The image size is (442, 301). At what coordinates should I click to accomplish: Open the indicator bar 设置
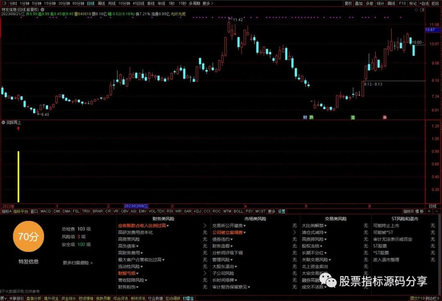click(x=282, y=211)
